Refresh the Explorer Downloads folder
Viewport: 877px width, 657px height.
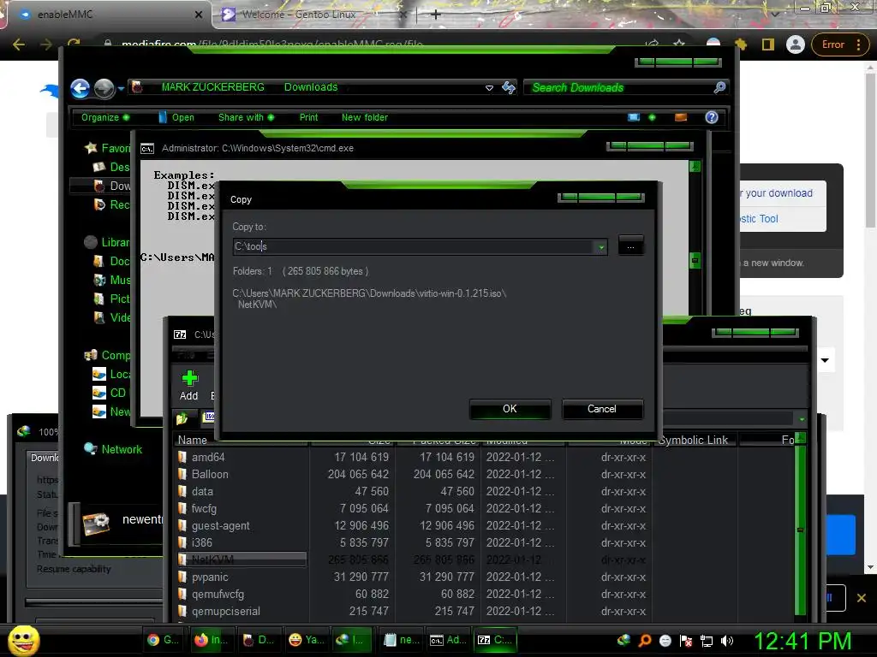509,88
